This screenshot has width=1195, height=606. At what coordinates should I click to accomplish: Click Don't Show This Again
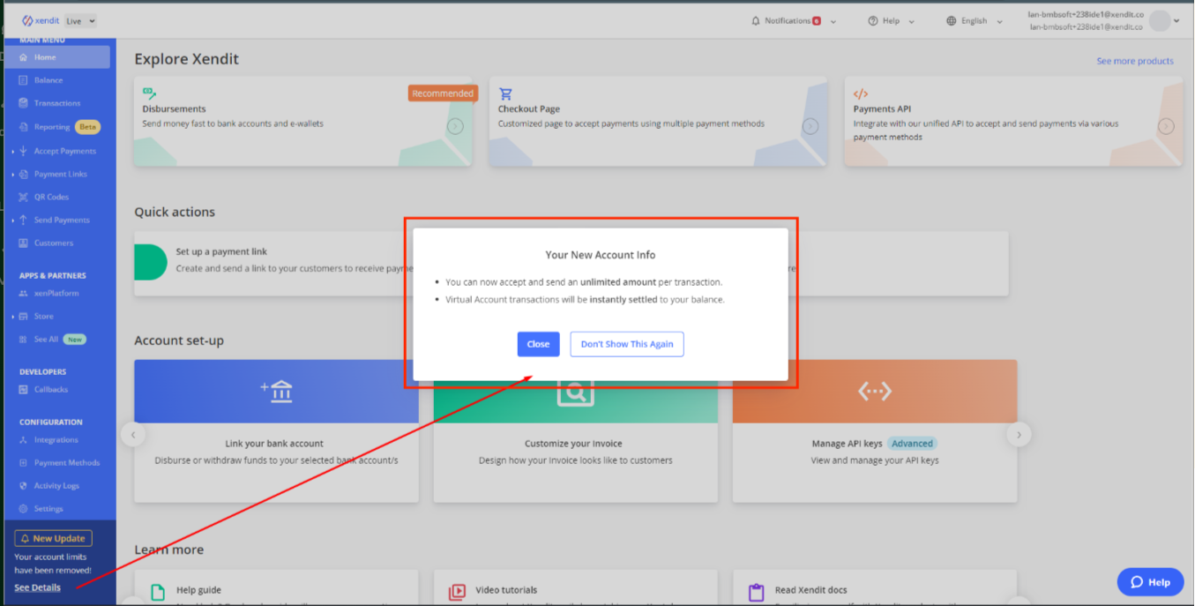pos(627,344)
